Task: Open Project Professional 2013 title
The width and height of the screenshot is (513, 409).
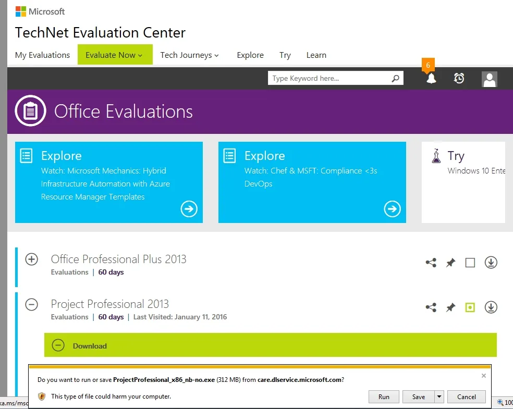Action: (109, 304)
